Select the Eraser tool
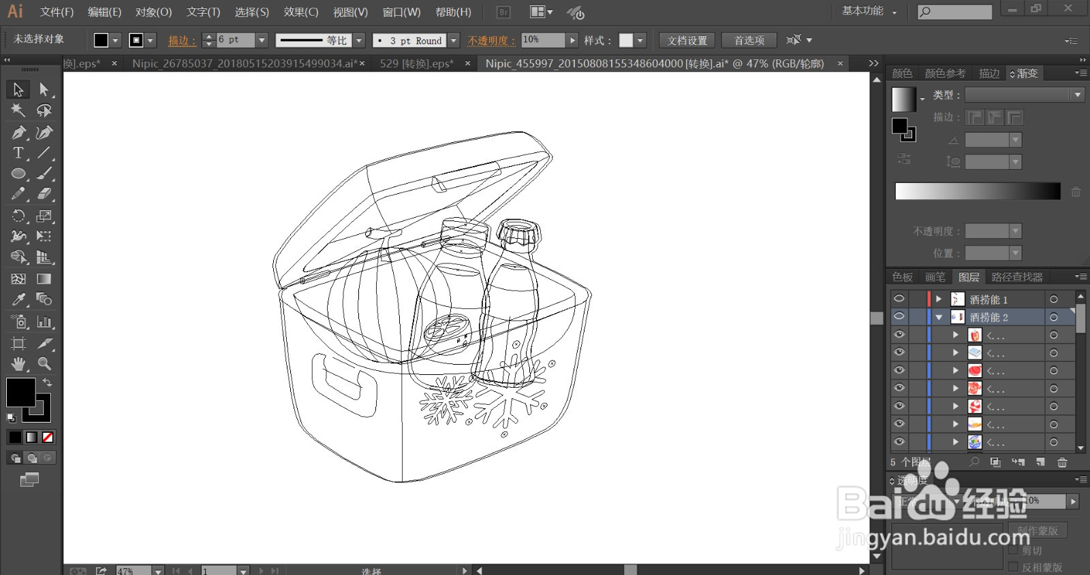1090x575 pixels. coord(44,194)
